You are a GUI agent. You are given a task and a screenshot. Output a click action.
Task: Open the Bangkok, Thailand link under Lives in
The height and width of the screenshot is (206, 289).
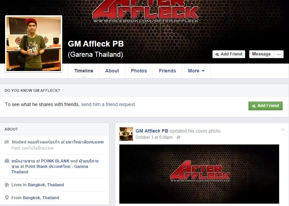[46, 185]
